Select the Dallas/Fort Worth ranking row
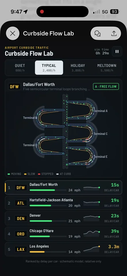Image resolution: width=127 pixels, height=276 pixels. point(63,187)
